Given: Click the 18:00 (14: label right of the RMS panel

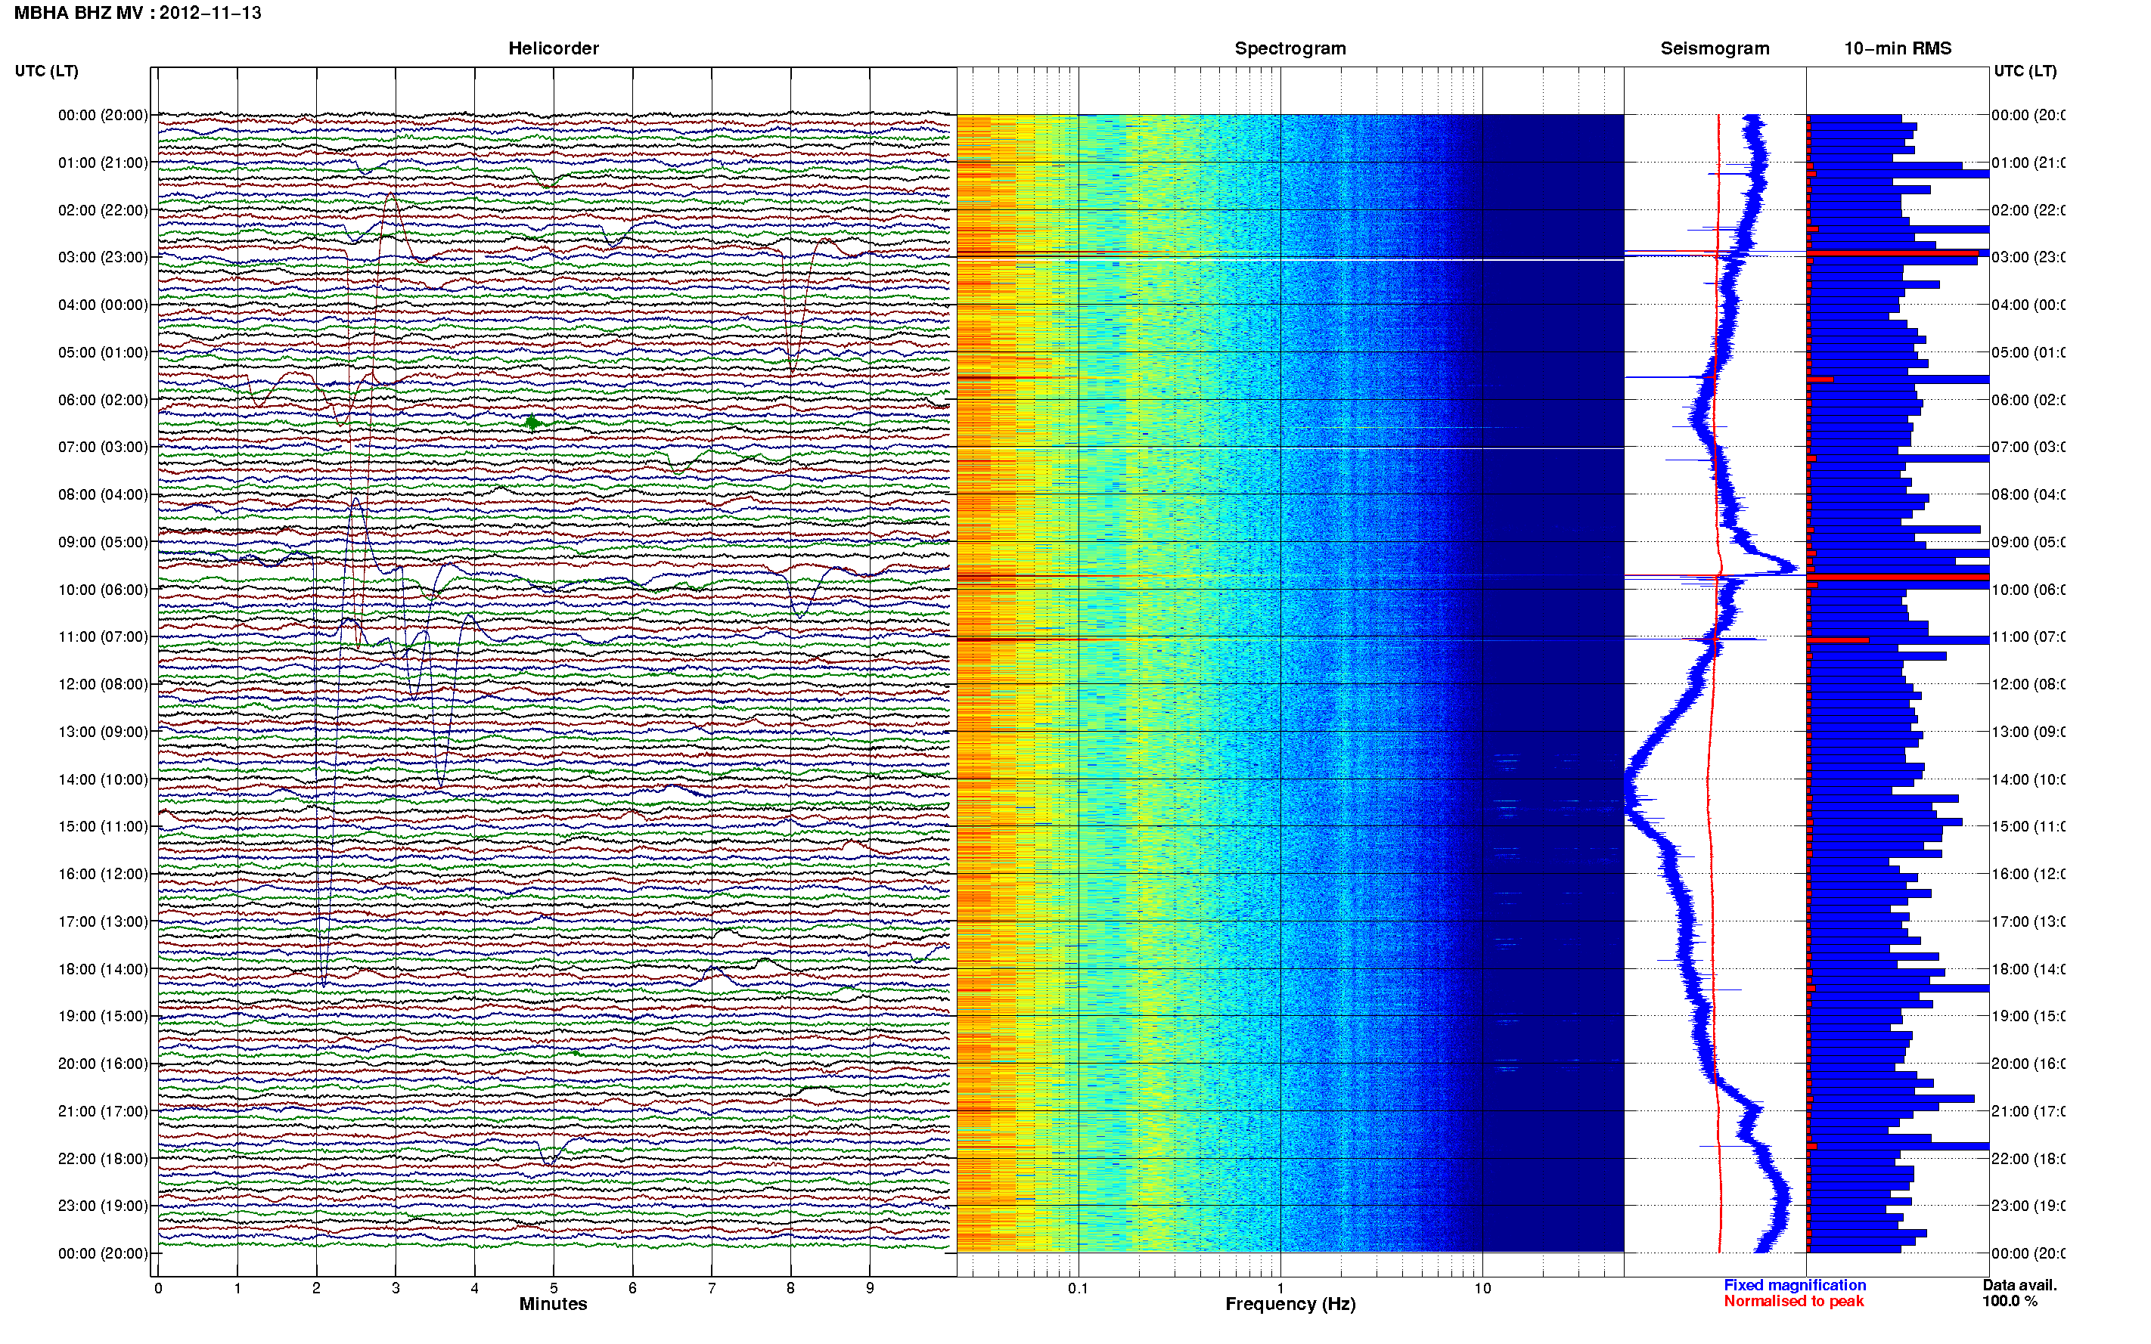Looking at the screenshot, I should pyautogui.click(x=2028, y=969).
